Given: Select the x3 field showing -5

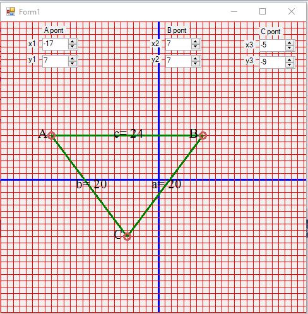Looking at the screenshot, I should click(273, 45).
